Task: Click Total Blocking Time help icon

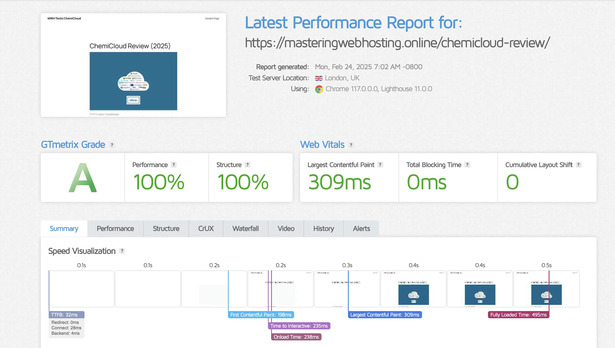Action: (467, 165)
